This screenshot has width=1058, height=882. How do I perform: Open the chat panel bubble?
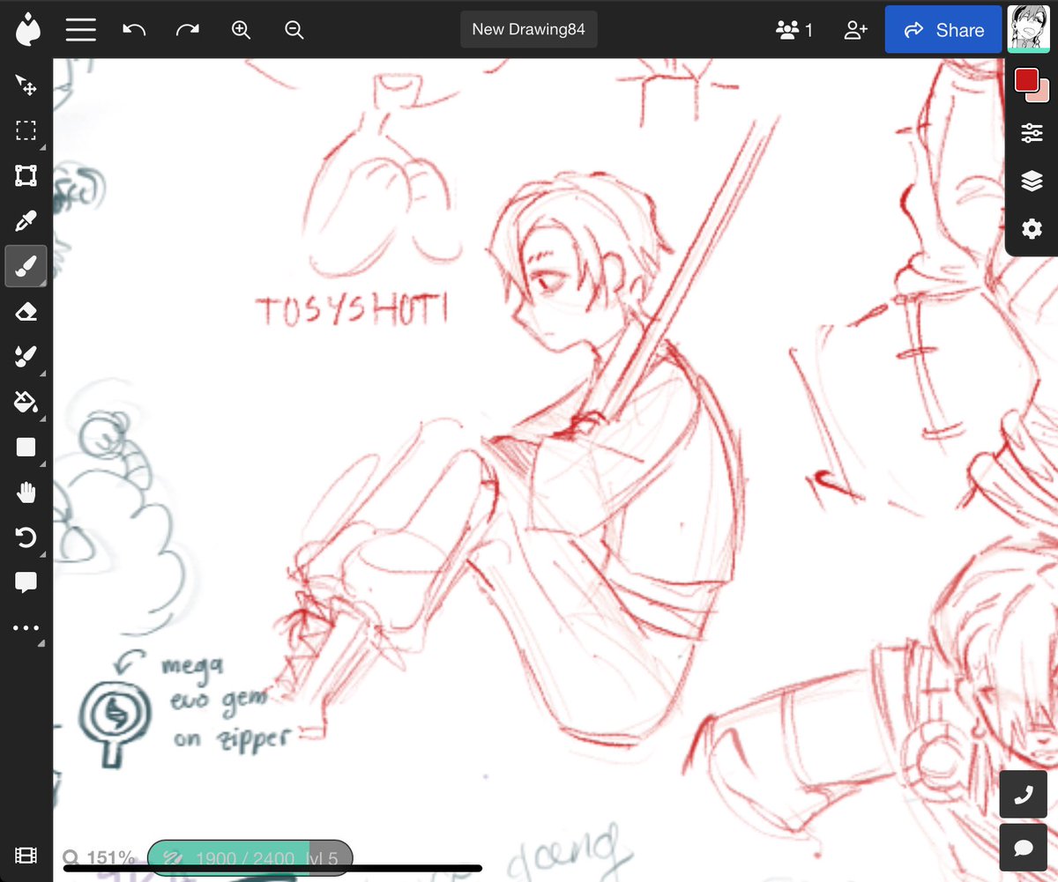click(x=1024, y=848)
